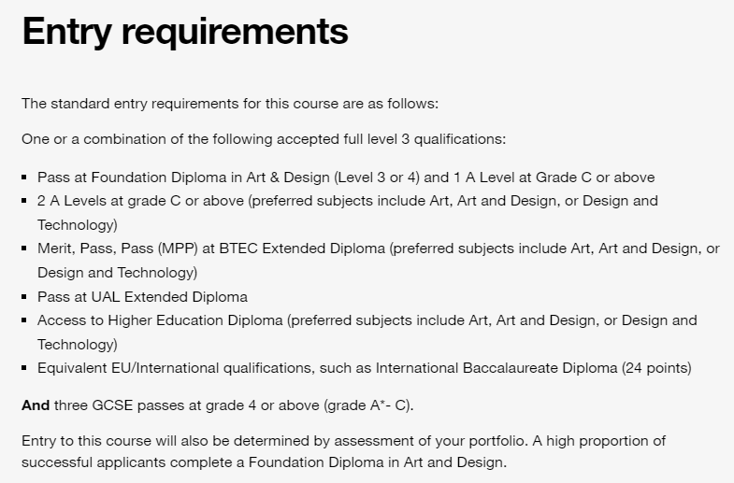734x483 pixels.
Task: Click the three GCSE passes sentence
Action: [x=218, y=405]
